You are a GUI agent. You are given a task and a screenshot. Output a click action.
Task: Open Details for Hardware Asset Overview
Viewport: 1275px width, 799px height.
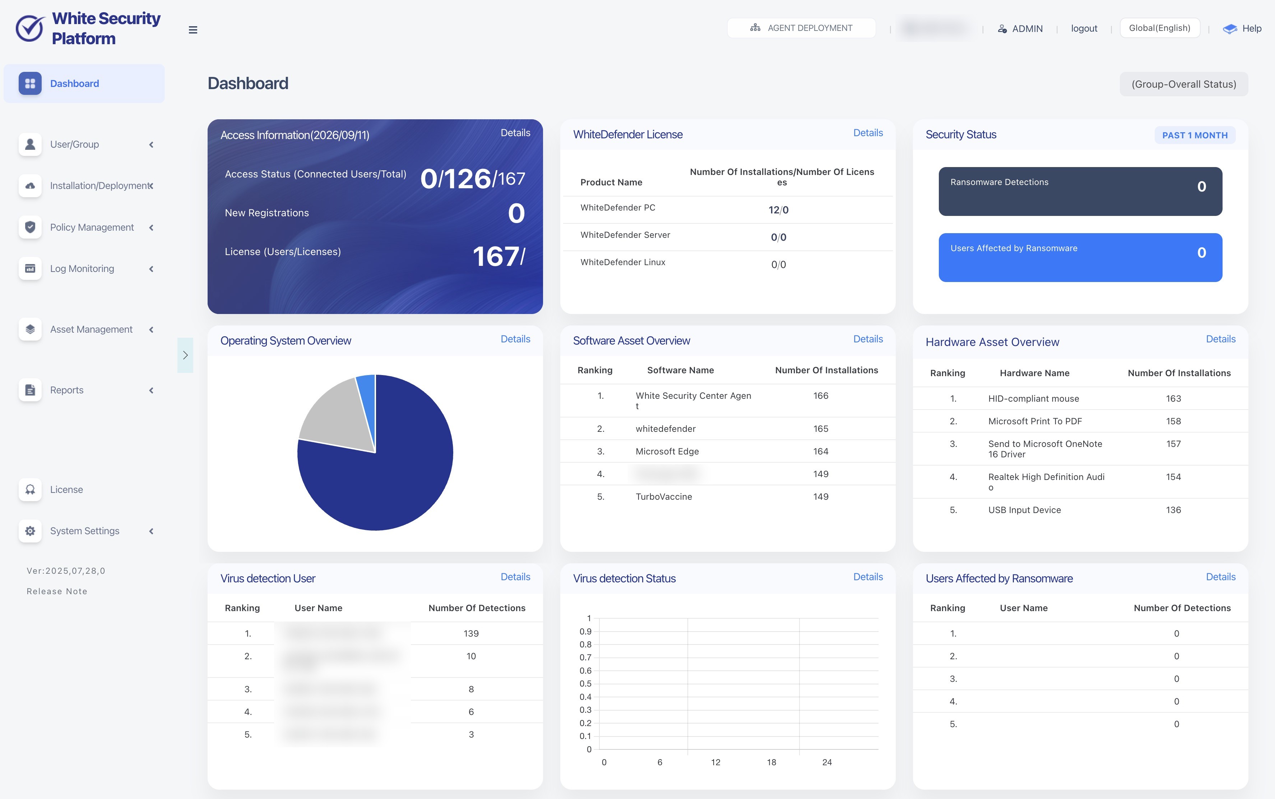pos(1221,339)
